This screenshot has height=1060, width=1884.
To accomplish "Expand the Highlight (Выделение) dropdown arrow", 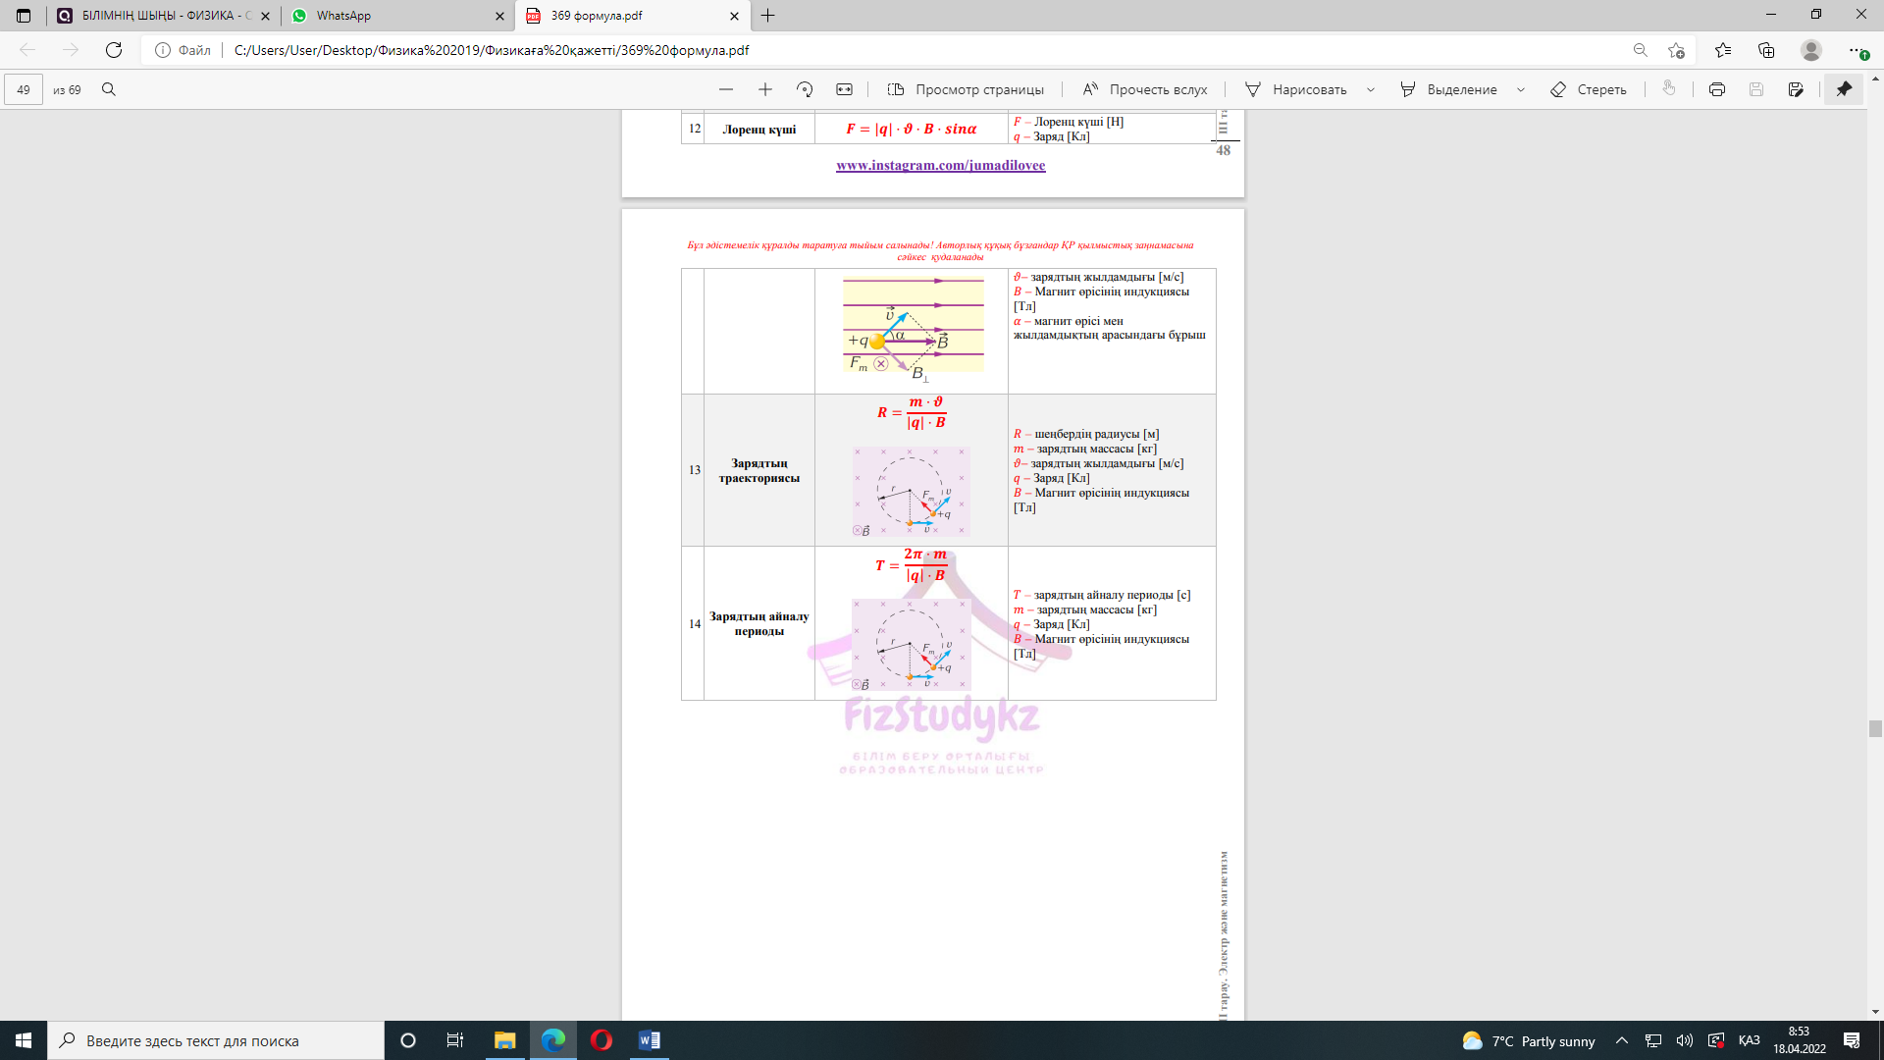I will pyautogui.click(x=1521, y=89).
